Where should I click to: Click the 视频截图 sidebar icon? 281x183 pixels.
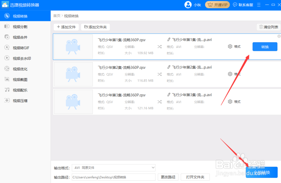(7, 79)
